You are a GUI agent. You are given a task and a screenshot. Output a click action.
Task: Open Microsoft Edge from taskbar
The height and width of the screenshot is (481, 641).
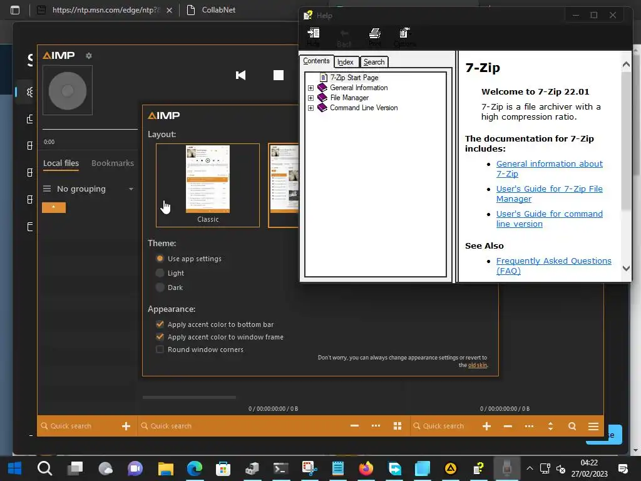point(195,468)
